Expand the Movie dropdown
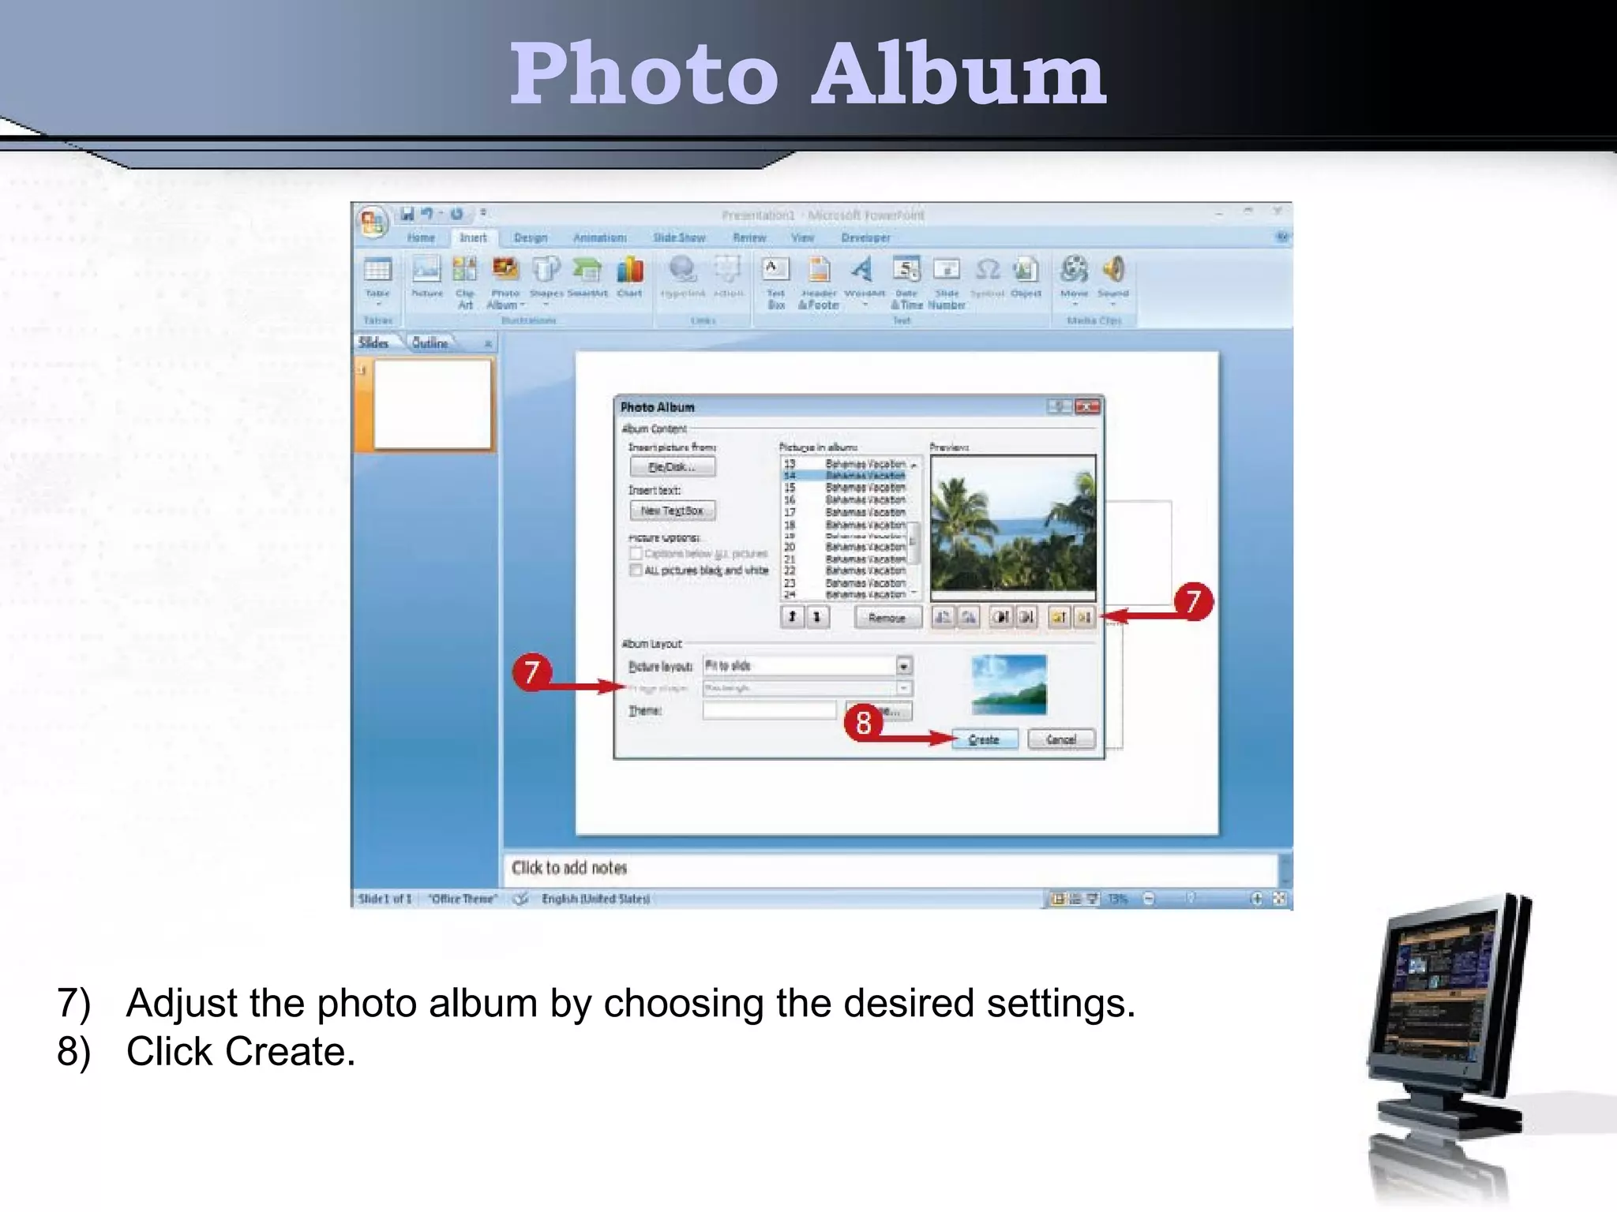Image resolution: width=1617 pixels, height=1212 pixels. click(x=1074, y=305)
